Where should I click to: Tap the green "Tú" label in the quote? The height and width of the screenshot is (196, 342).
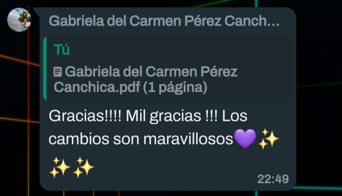tap(62, 49)
